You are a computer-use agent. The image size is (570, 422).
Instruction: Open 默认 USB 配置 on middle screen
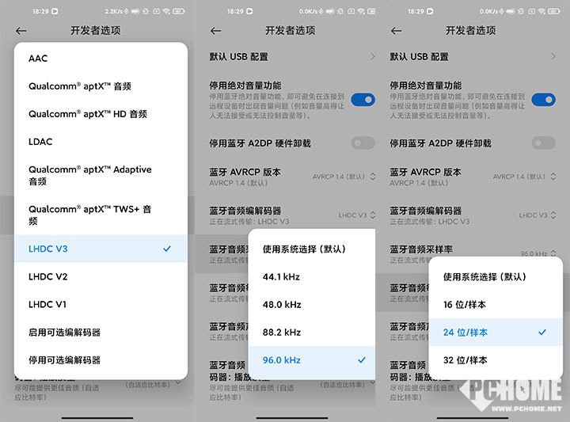(x=292, y=57)
